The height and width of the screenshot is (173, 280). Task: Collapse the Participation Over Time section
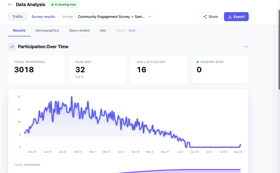click(x=246, y=47)
